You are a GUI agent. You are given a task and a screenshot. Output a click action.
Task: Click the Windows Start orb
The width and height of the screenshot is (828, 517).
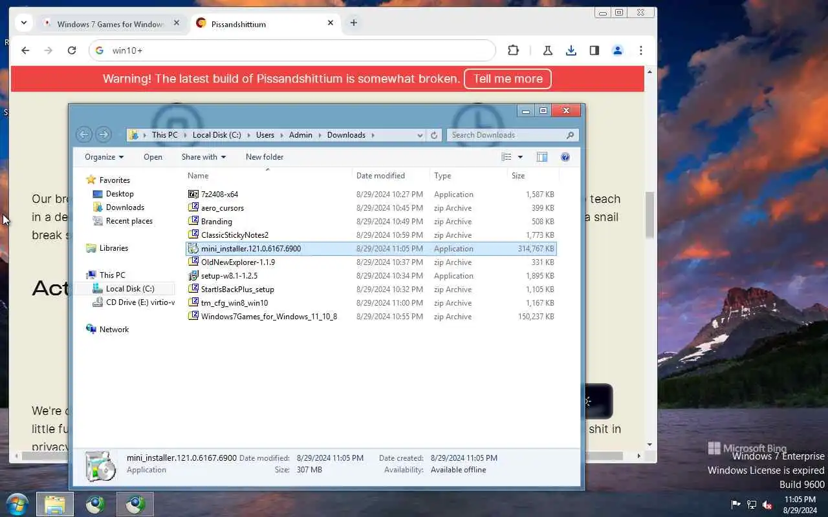[17, 504]
